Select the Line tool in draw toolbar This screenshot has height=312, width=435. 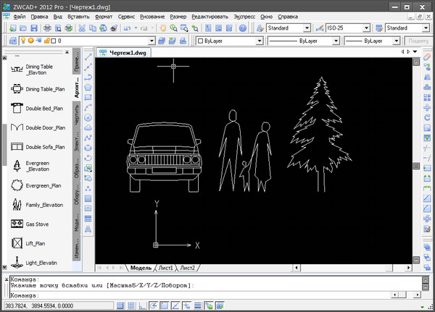pyautogui.click(x=88, y=56)
